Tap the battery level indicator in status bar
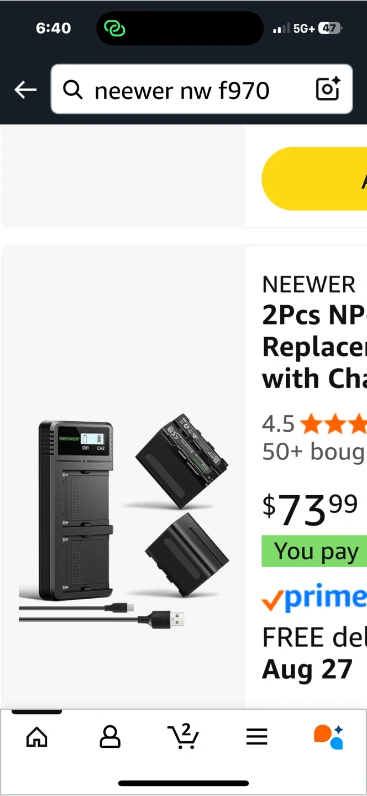Viewport: 367px width, 796px height. pyautogui.click(x=330, y=29)
